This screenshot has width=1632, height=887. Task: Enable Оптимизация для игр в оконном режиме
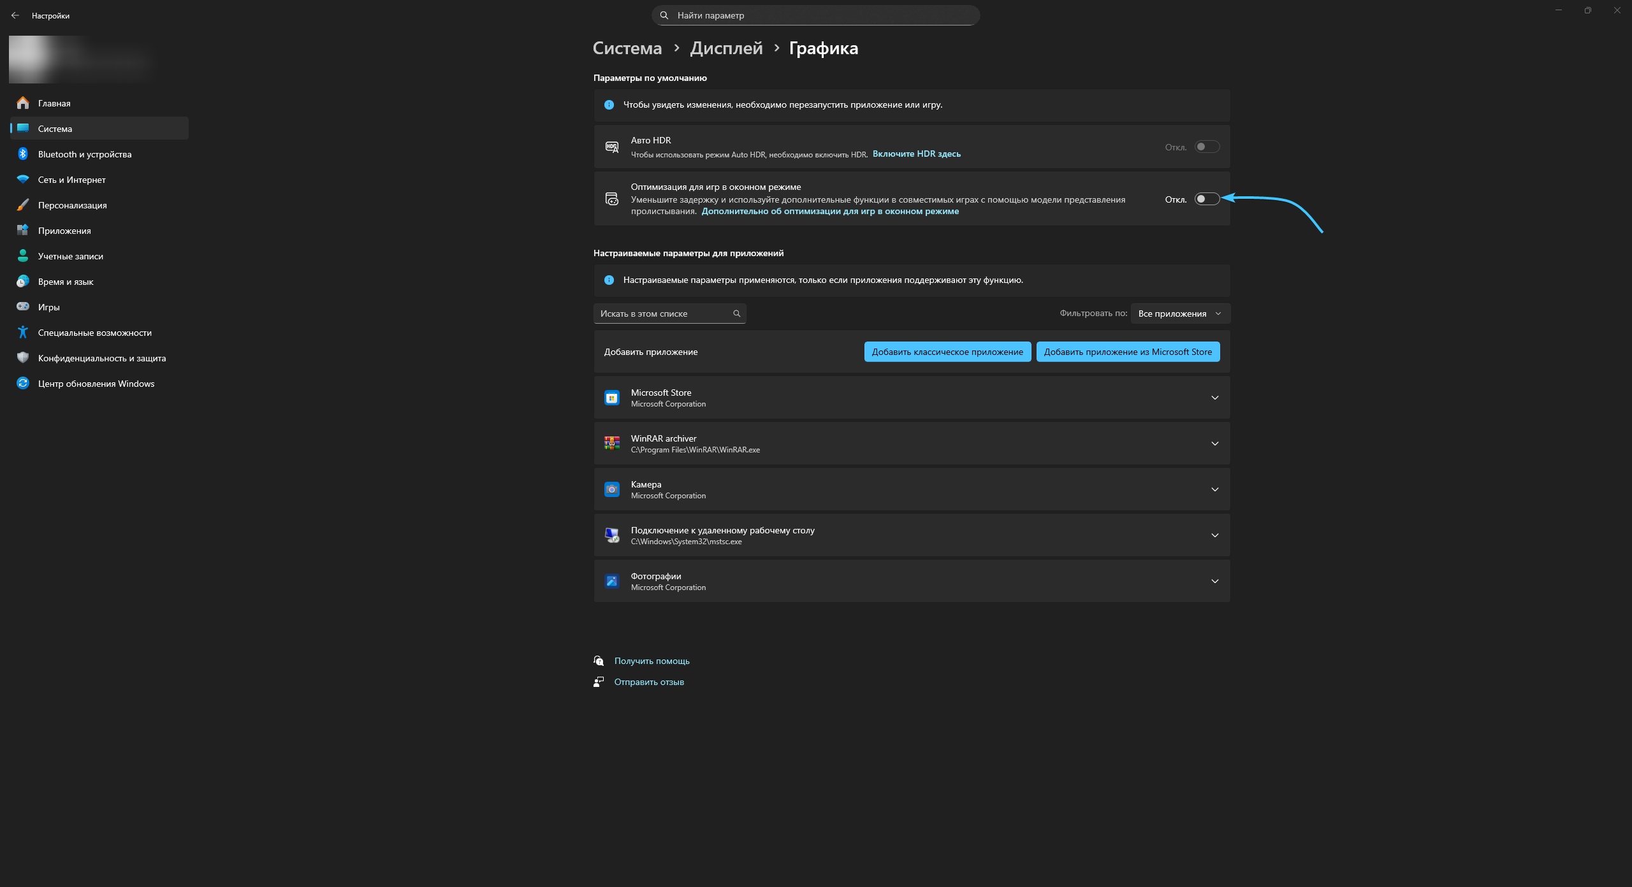[x=1206, y=199]
